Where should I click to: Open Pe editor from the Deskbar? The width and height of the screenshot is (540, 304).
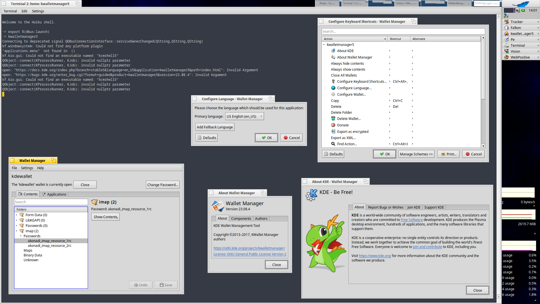520,39
